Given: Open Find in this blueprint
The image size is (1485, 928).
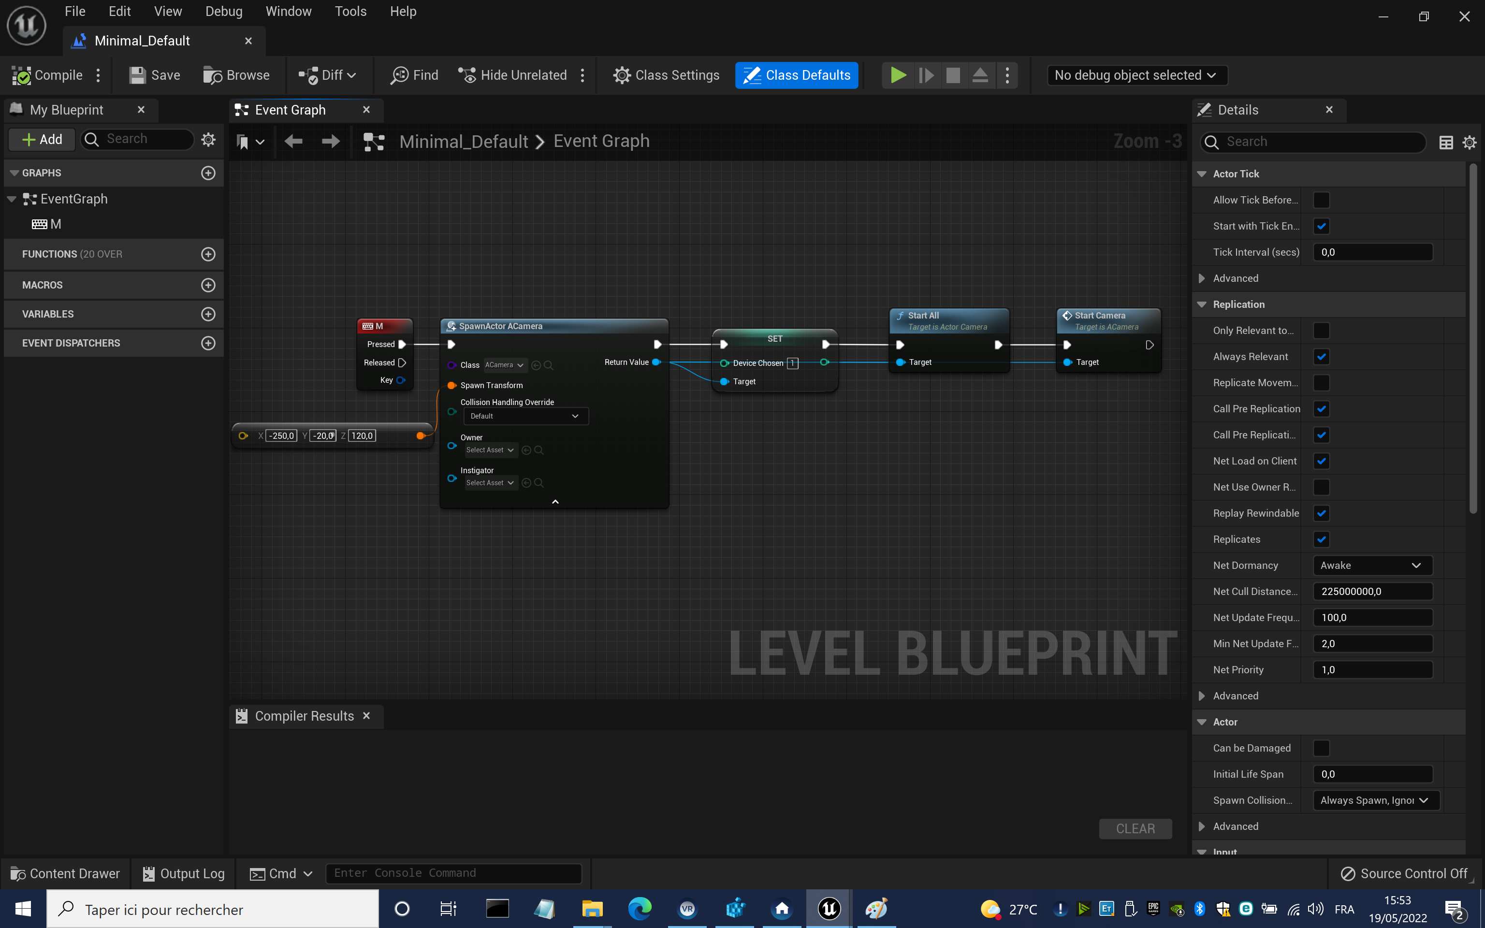Looking at the screenshot, I should [415, 75].
